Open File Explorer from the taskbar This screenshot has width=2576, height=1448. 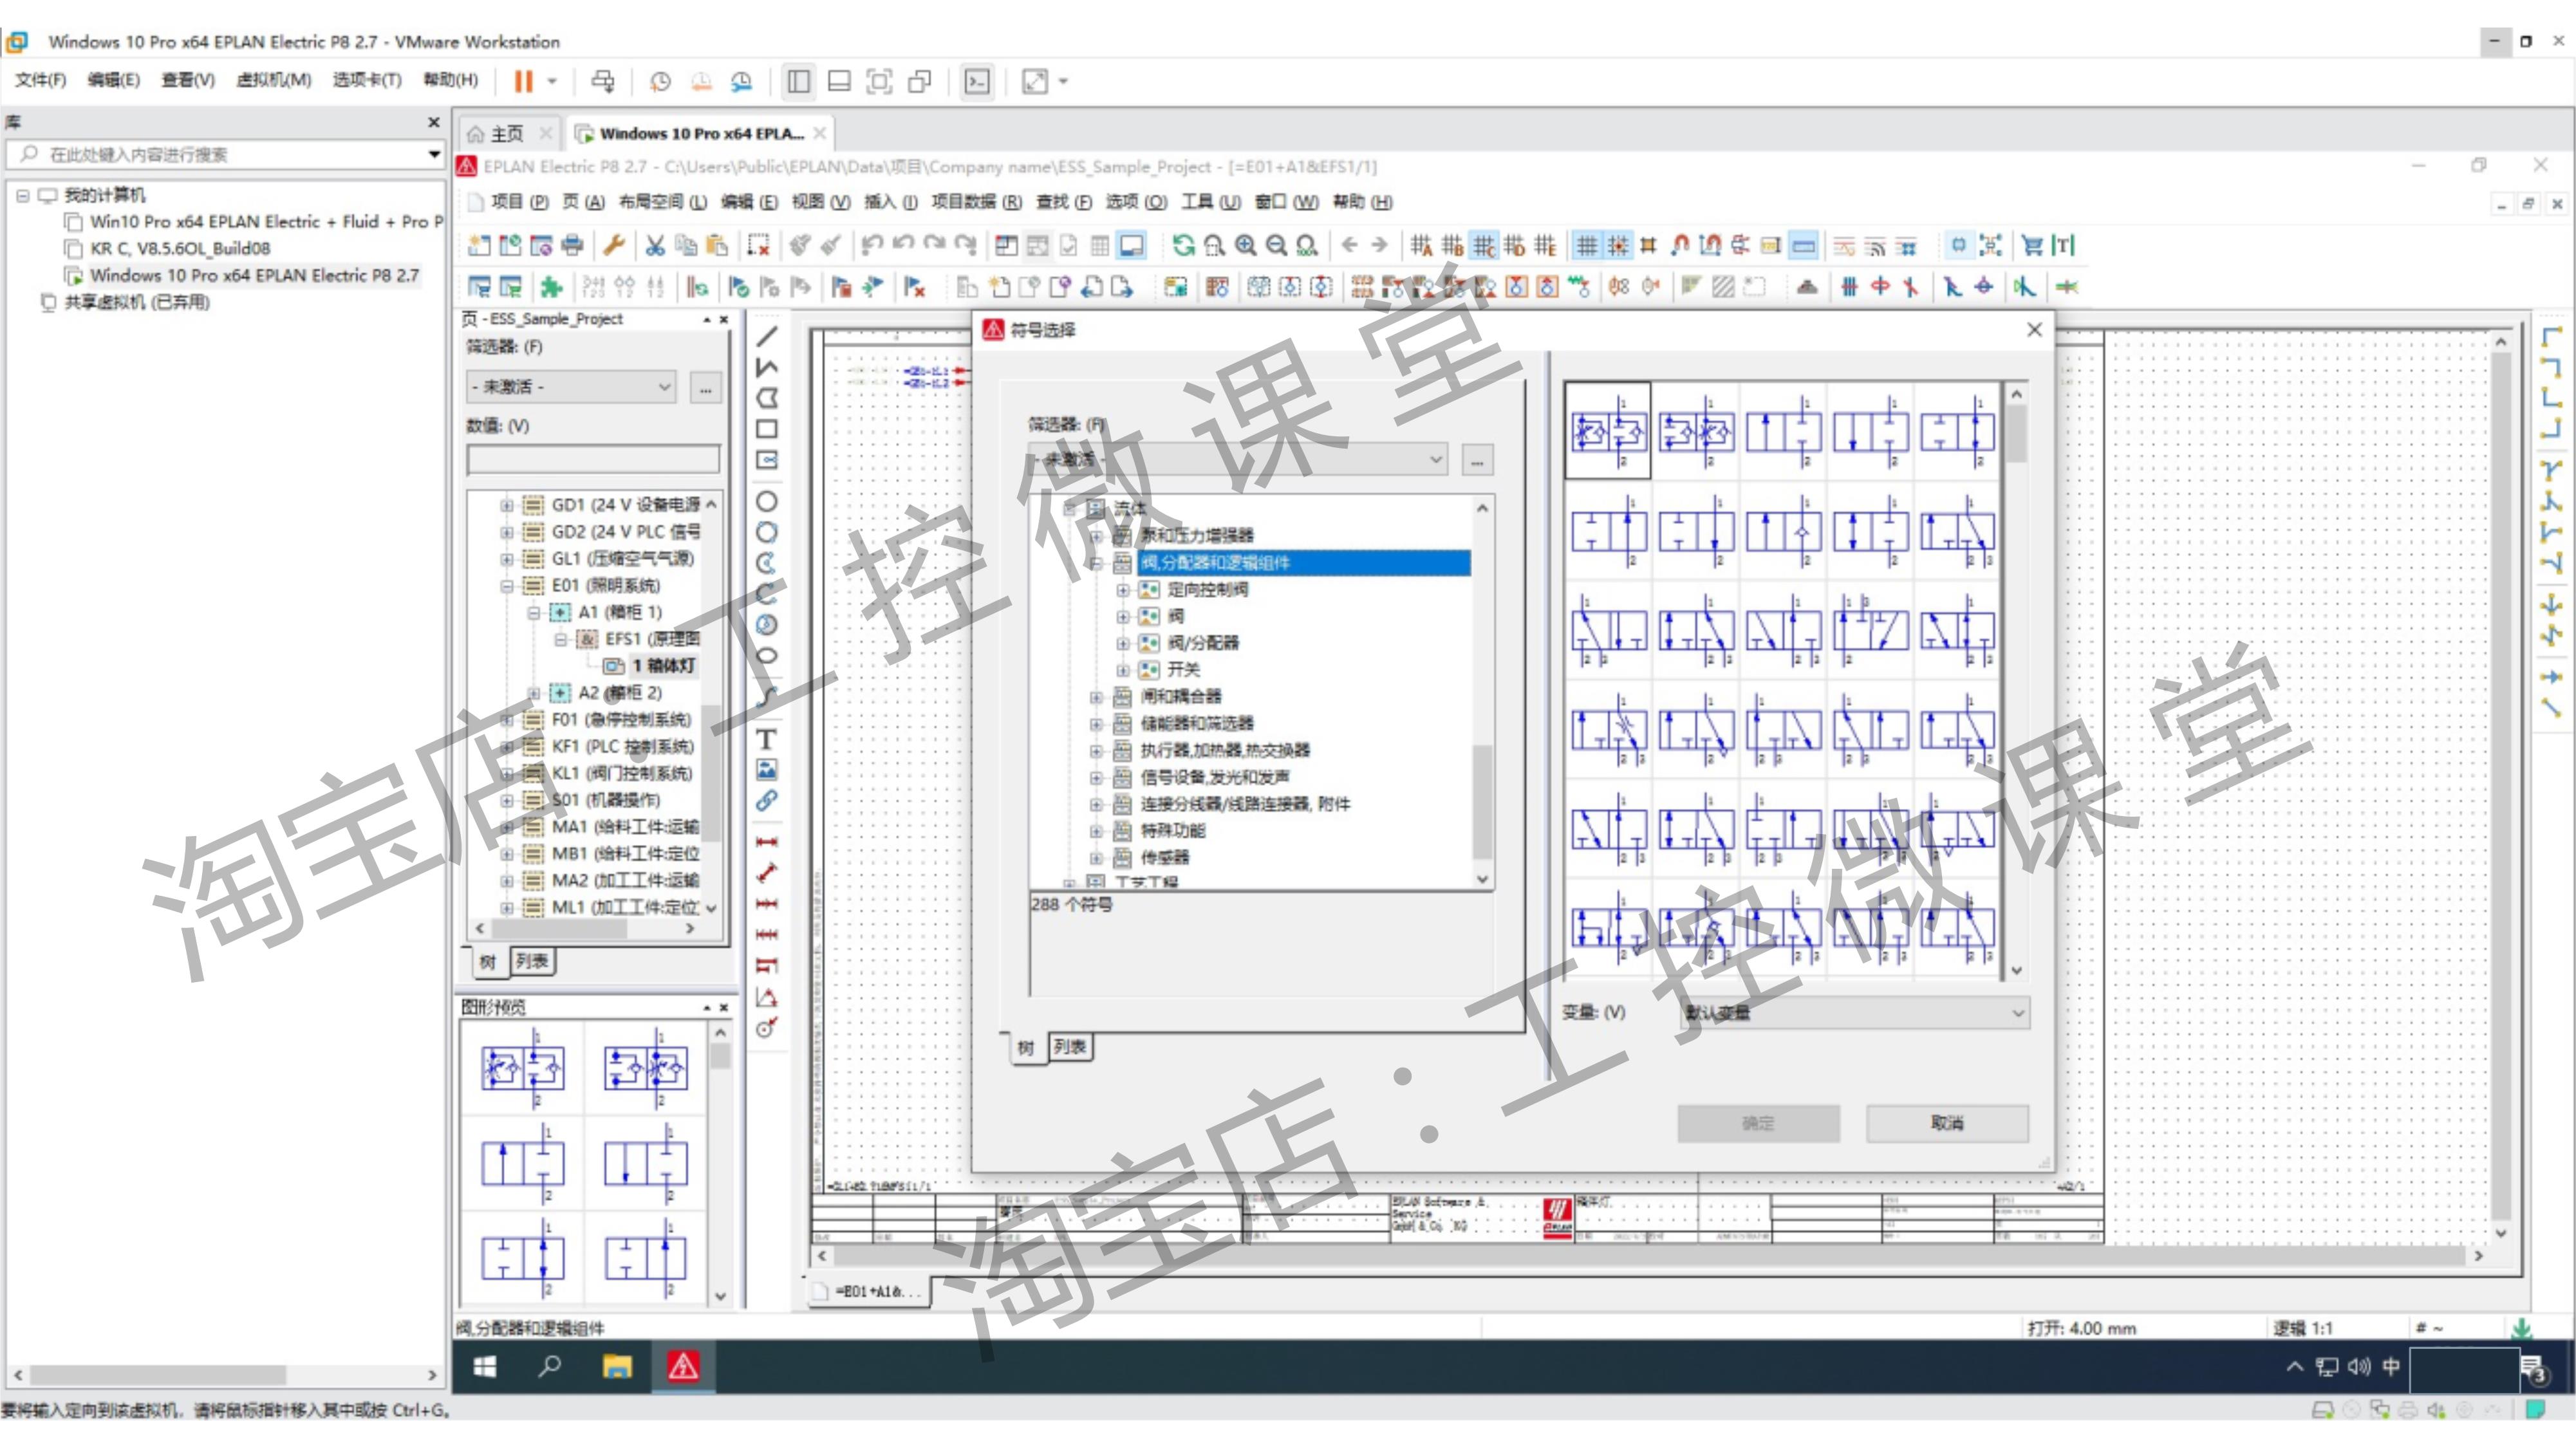point(617,1366)
